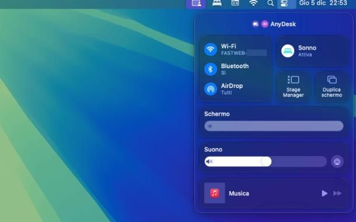
Task: Toggle Bluetooth with its round blue icon
Action: pyautogui.click(x=211, y=69)
